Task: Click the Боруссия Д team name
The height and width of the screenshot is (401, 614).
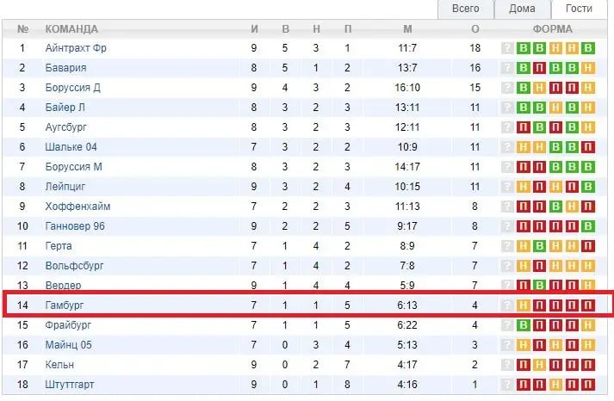Action: click(x=72, y=88)
